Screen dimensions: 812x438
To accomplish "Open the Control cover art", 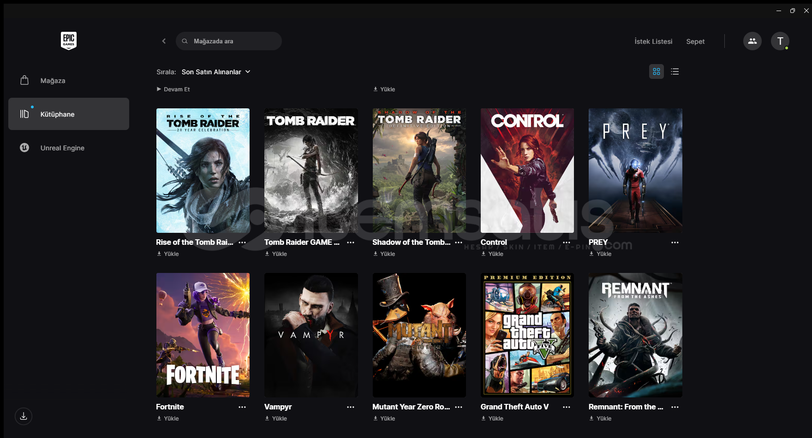I will pyautogui.click(x=527, y=171).
